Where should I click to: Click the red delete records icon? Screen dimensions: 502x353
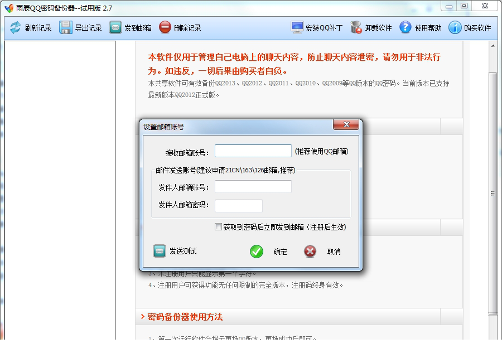tap(165, 27)
